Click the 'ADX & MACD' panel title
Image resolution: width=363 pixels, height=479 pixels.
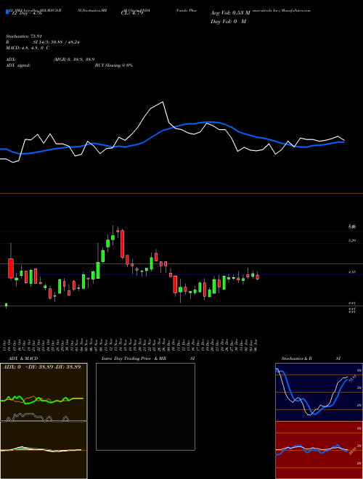[23, 359]
